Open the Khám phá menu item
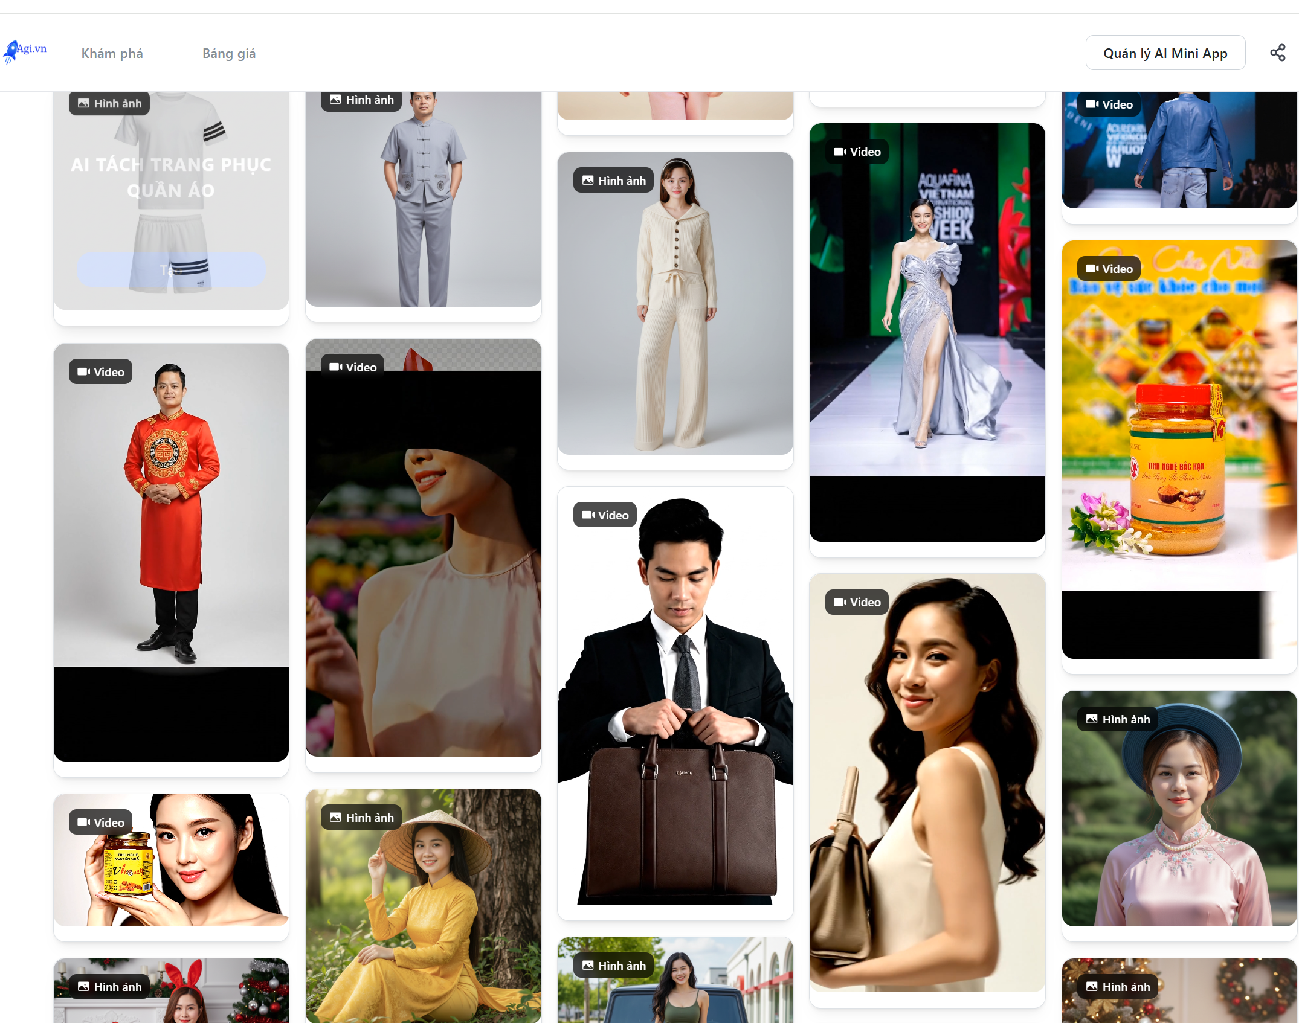 click(112, 54)
